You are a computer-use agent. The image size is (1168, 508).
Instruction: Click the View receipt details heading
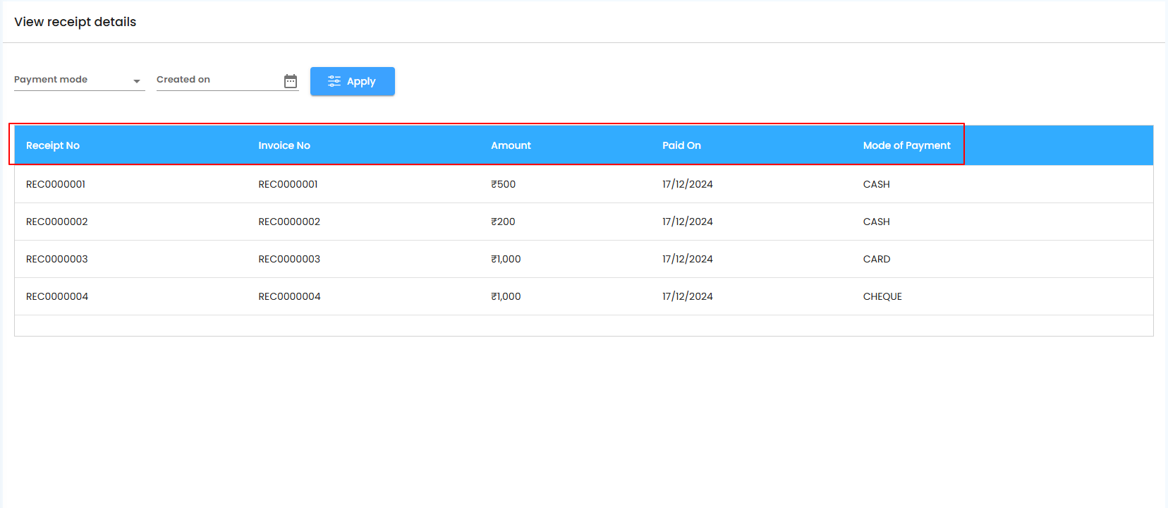[75, 22]
